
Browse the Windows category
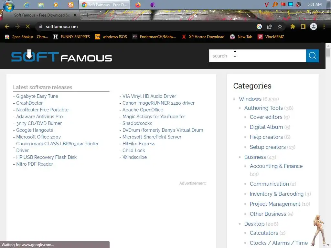250,99
